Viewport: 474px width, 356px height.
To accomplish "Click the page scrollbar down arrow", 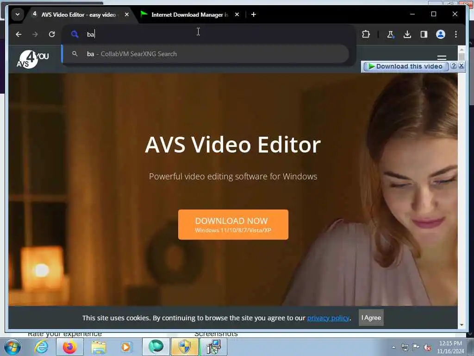I will pyautogui.click(x=462, y=325).
